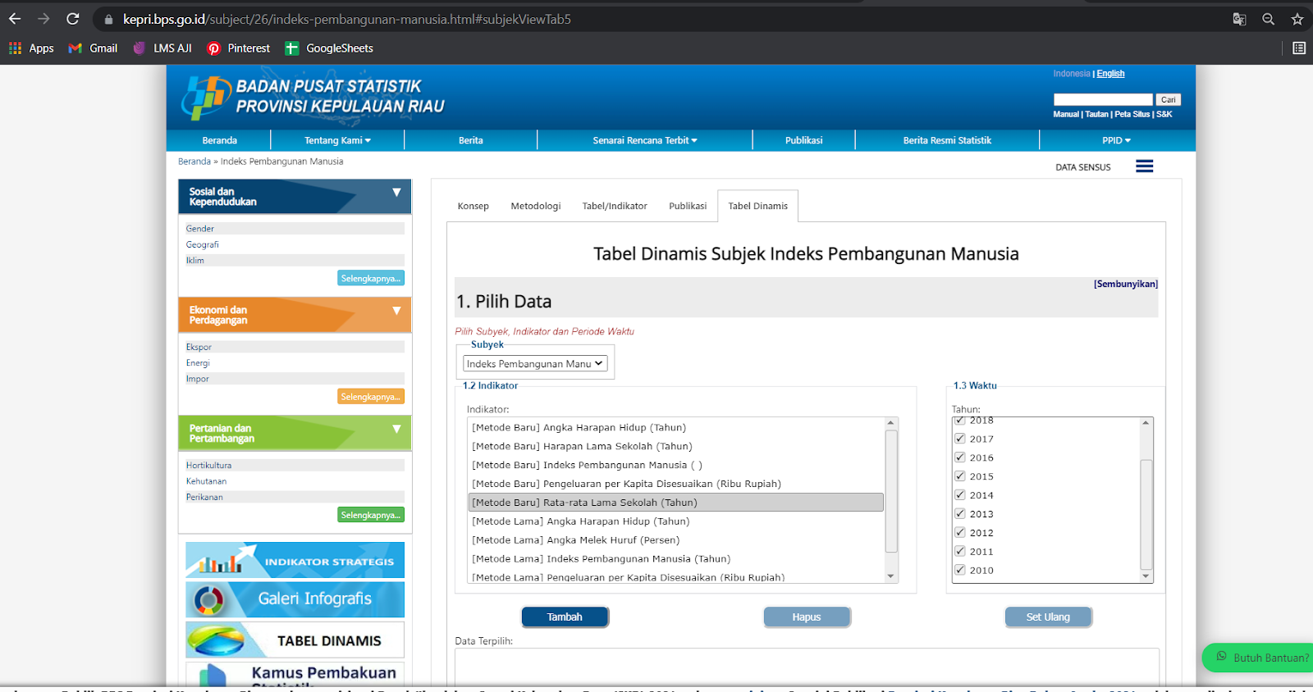Click the Apps grid icon in bookmarks bar

pos(16,48)
